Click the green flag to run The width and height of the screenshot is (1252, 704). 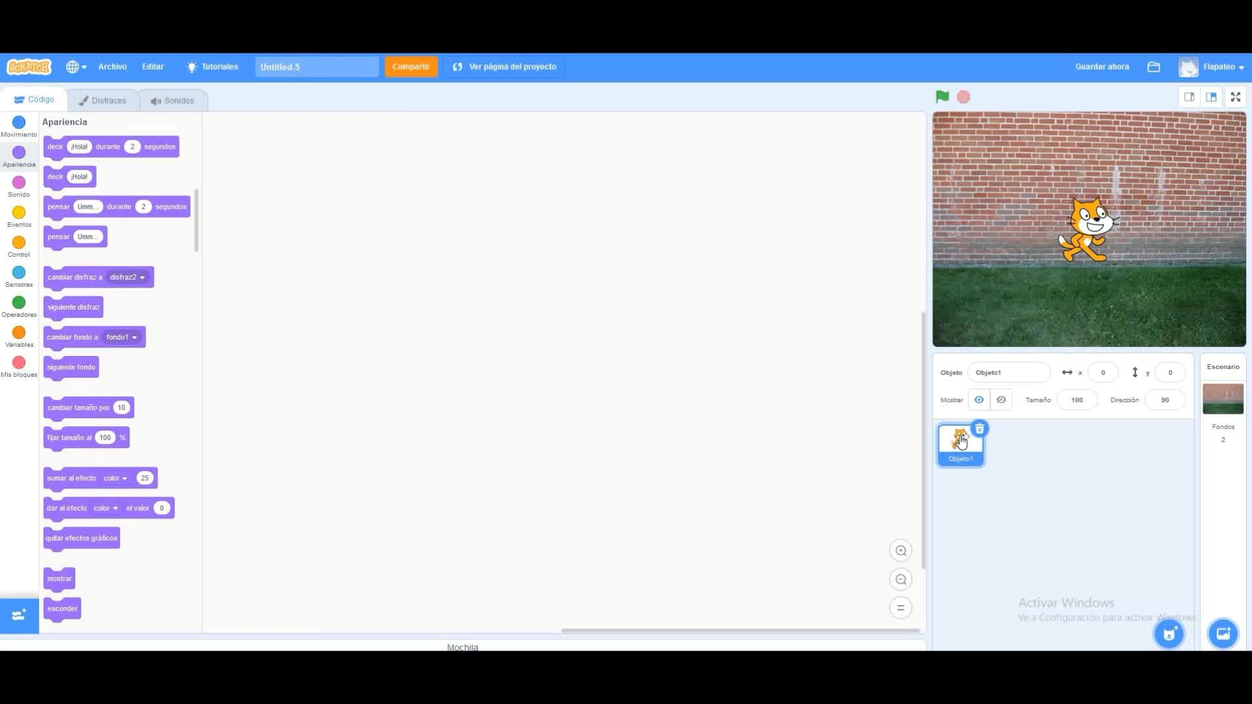(x=942, y=97)
